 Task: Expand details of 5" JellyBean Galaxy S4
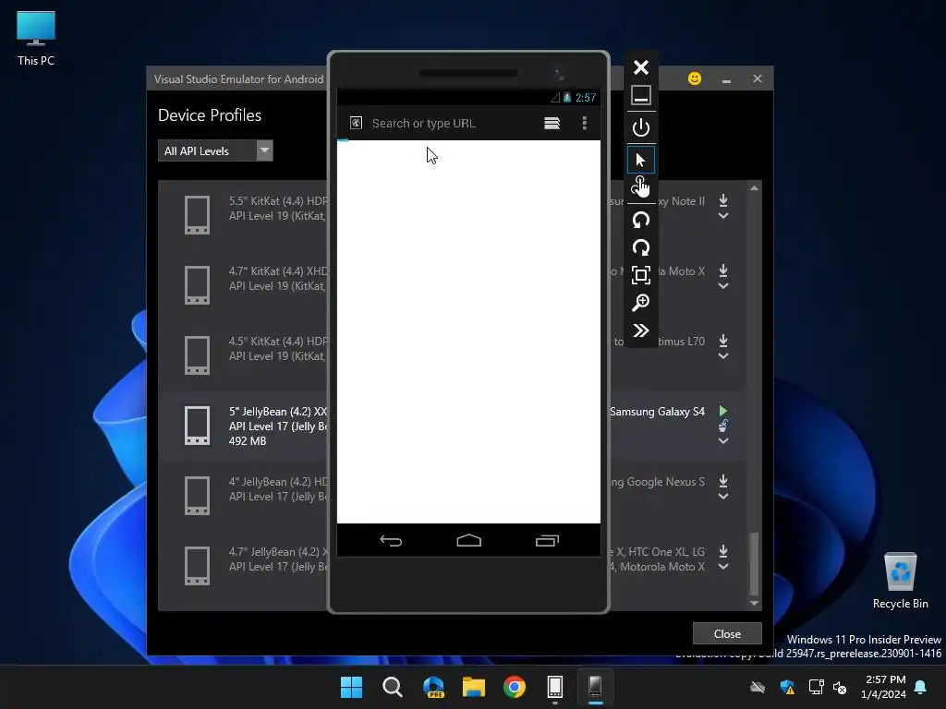tap(723, 440)
